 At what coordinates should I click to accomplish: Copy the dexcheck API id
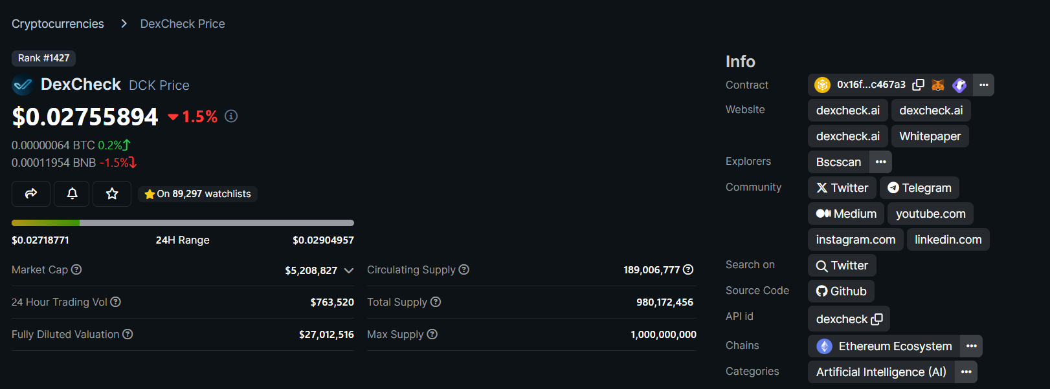tap(877, 319)
